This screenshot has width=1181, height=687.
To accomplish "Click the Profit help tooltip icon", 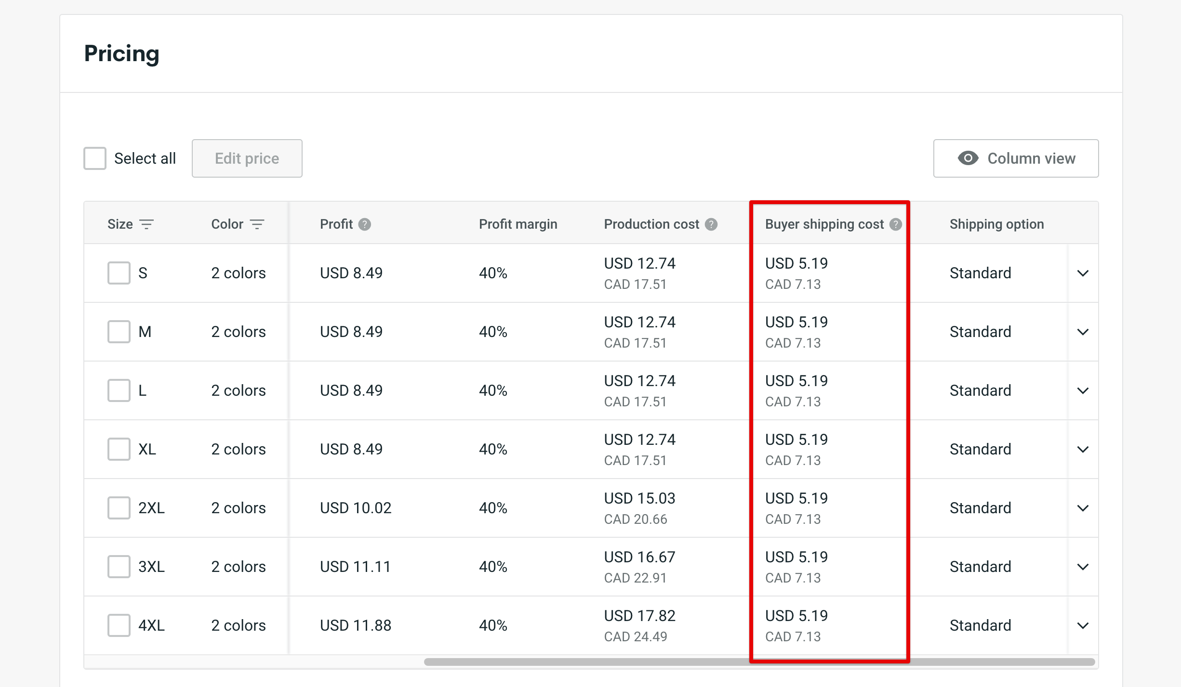I will click(365, 224).
